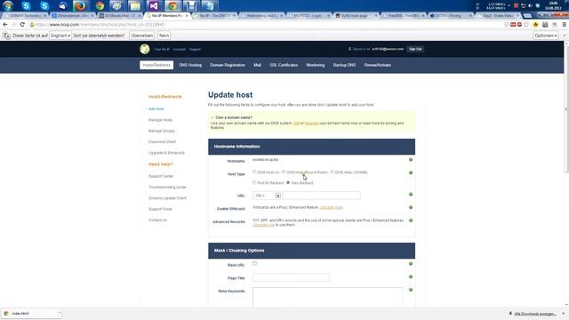This screenshot has height=320, width=569.
Task: Open Chrome menu hamburger icon
Action: [x=565, y=24]
